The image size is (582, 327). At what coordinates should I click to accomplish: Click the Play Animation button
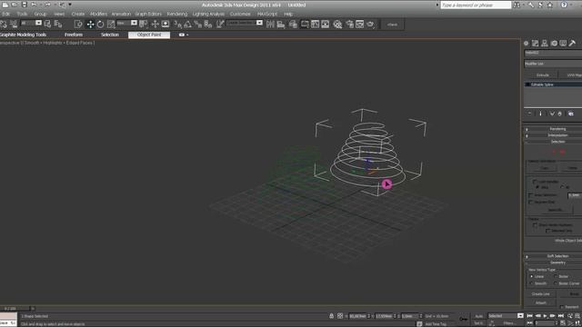tap(545, 316)
